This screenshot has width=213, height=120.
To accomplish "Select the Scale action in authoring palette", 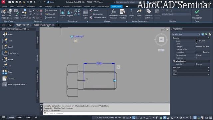I will click(x=7, y=41).
